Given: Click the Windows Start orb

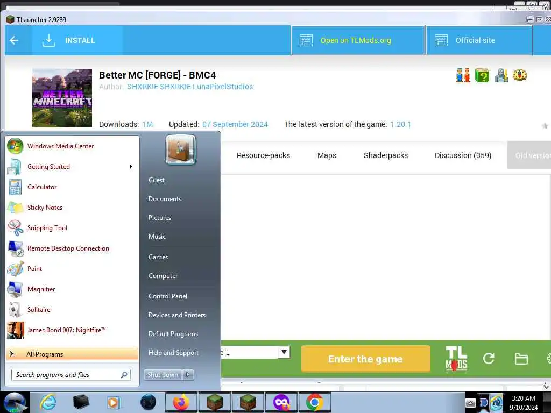Looking at the screenshot, I should click(x=15, y=402).
